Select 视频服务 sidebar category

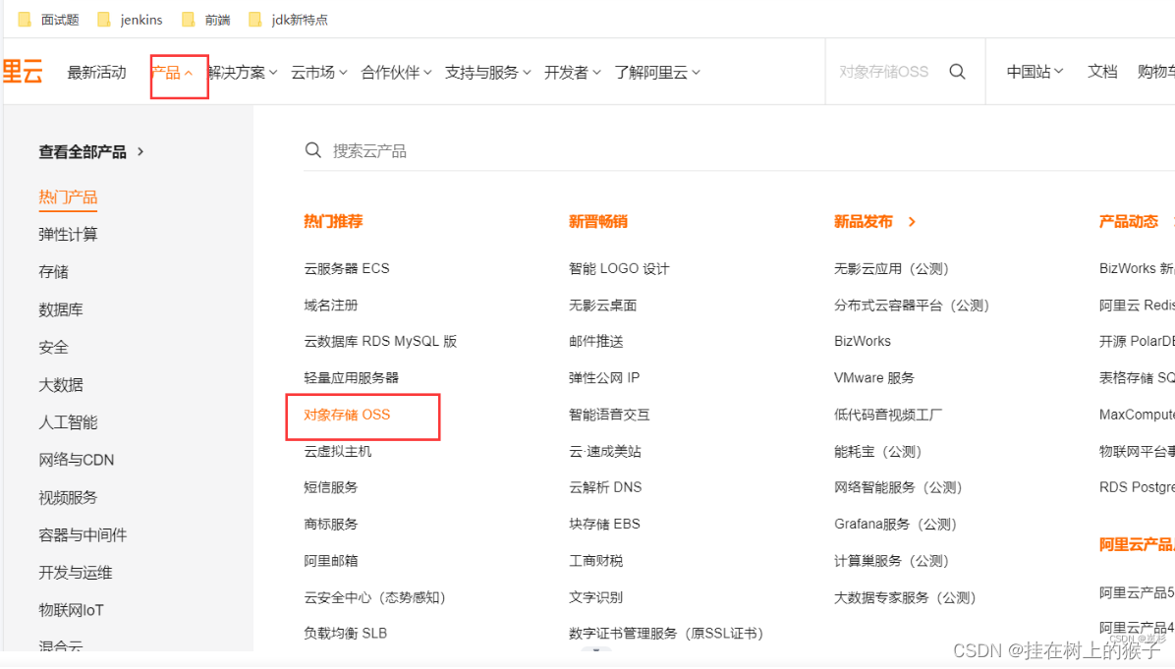point(68,497)
